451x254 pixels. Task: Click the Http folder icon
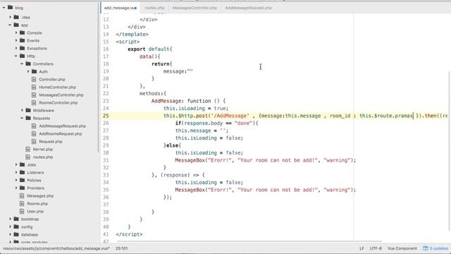coord(23,56)
